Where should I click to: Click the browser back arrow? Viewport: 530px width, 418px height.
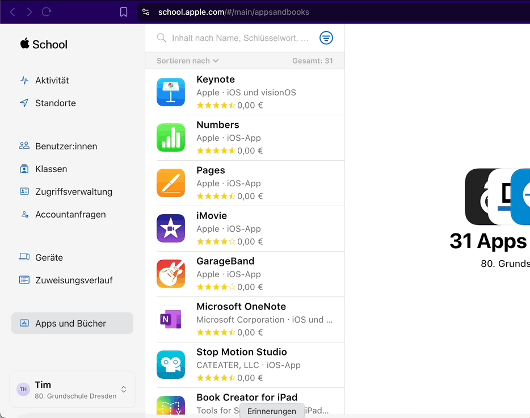[x=12, y=12]
